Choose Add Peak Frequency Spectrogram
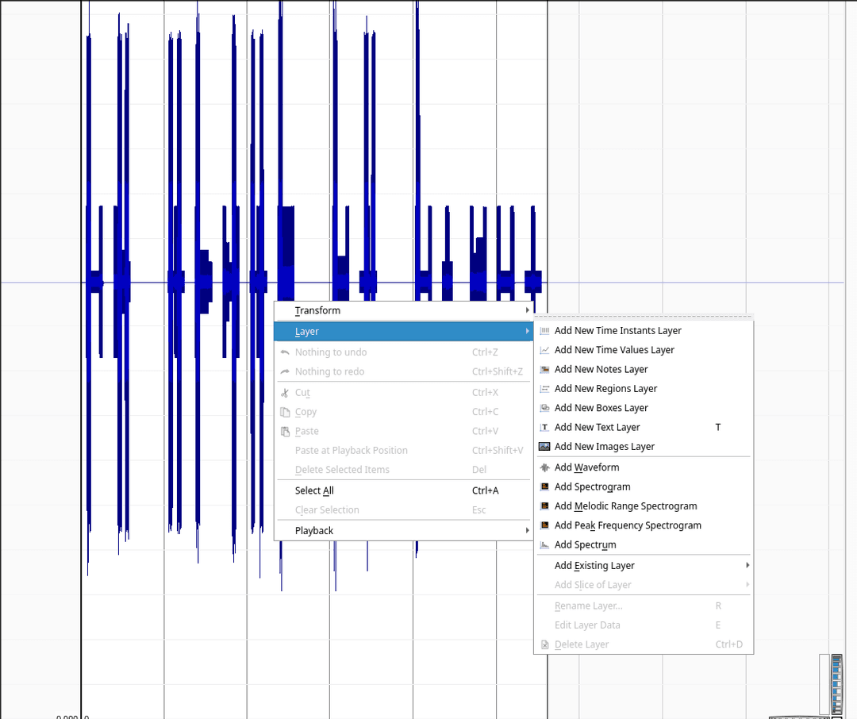Viewport: 857px width, 719px height. [x=644, y=525]
